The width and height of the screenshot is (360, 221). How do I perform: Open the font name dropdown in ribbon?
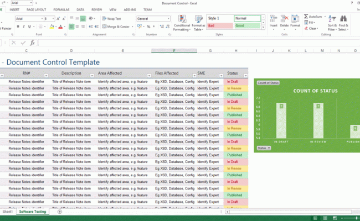pos(42,19)
